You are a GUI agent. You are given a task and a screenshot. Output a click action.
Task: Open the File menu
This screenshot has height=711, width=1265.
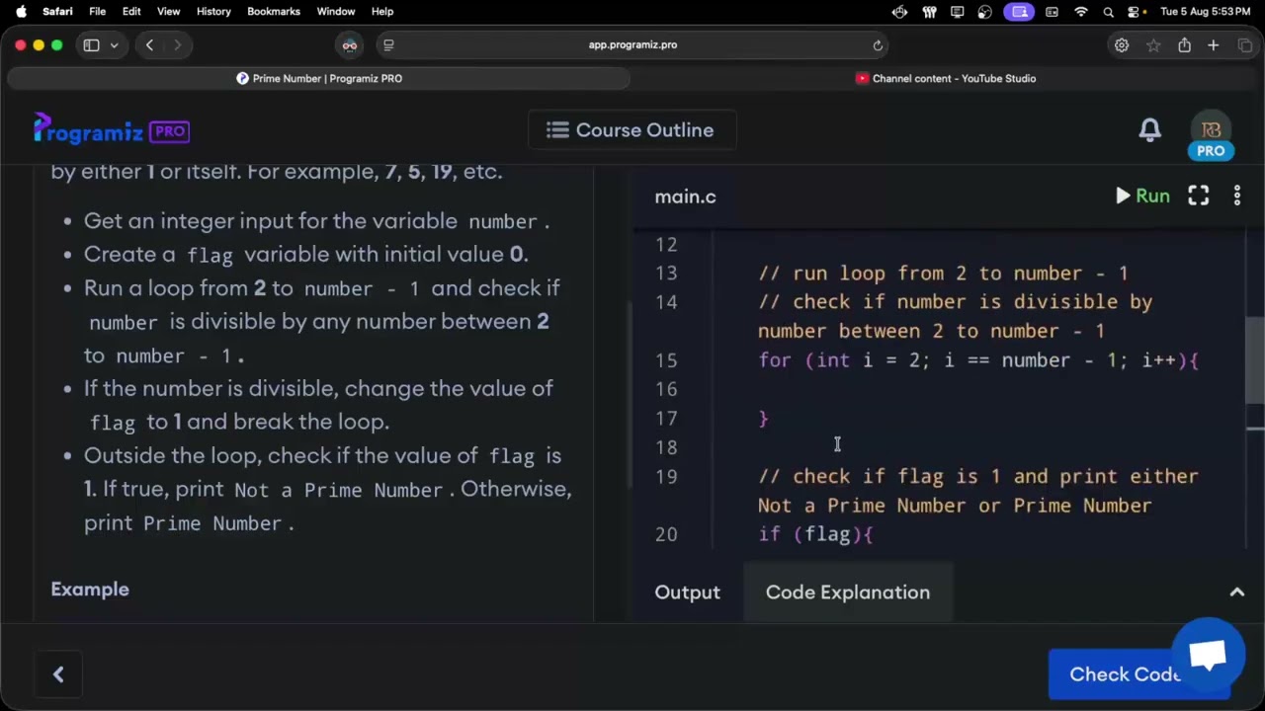point(97,12)
